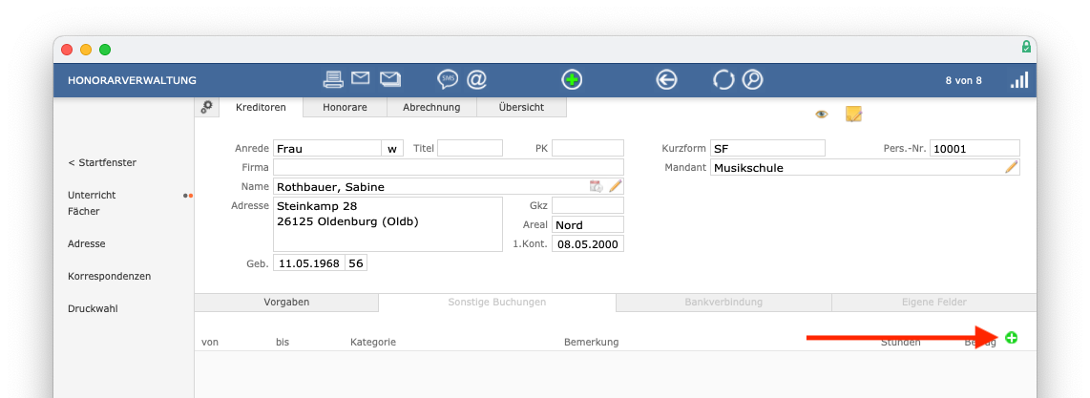Viewport: 1090px width, 398px height.
Task: Toggle the eye visibility icon
Action: coord(822,115)
